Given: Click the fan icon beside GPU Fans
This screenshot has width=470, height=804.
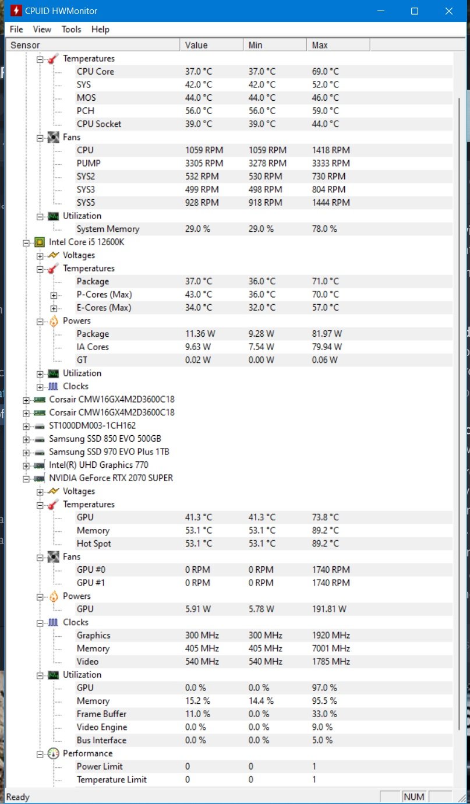Looking at the screenshot, I should [x=54, y=557].
